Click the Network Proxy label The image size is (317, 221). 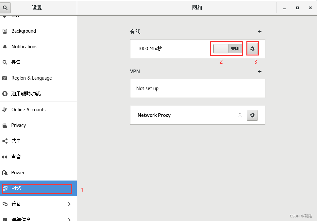click(x=154, y=115)
